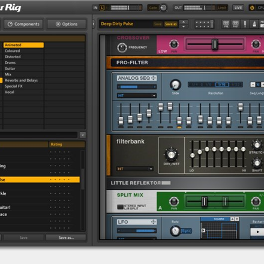Show the Tapedeck PRE module
This screenshot has width=264, height=264.
coord(226,24)
